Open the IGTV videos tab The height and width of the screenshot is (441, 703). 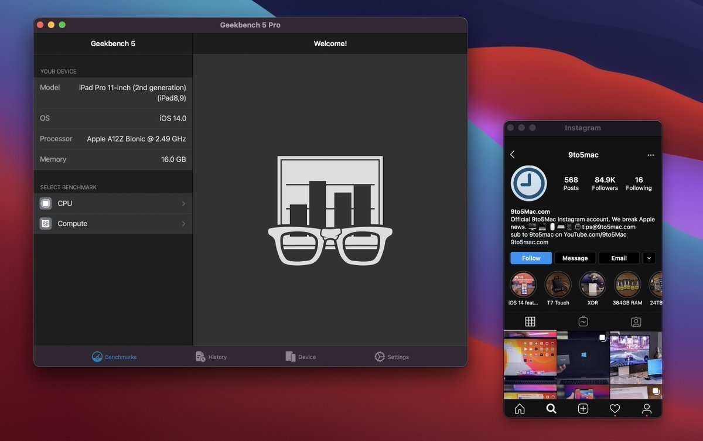tap(583, 322)
